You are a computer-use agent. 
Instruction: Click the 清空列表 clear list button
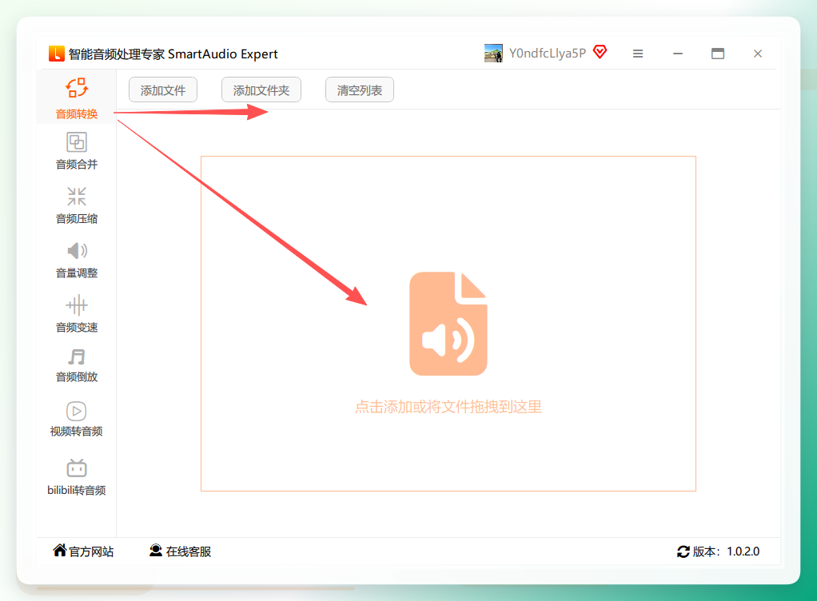point(360,90)
